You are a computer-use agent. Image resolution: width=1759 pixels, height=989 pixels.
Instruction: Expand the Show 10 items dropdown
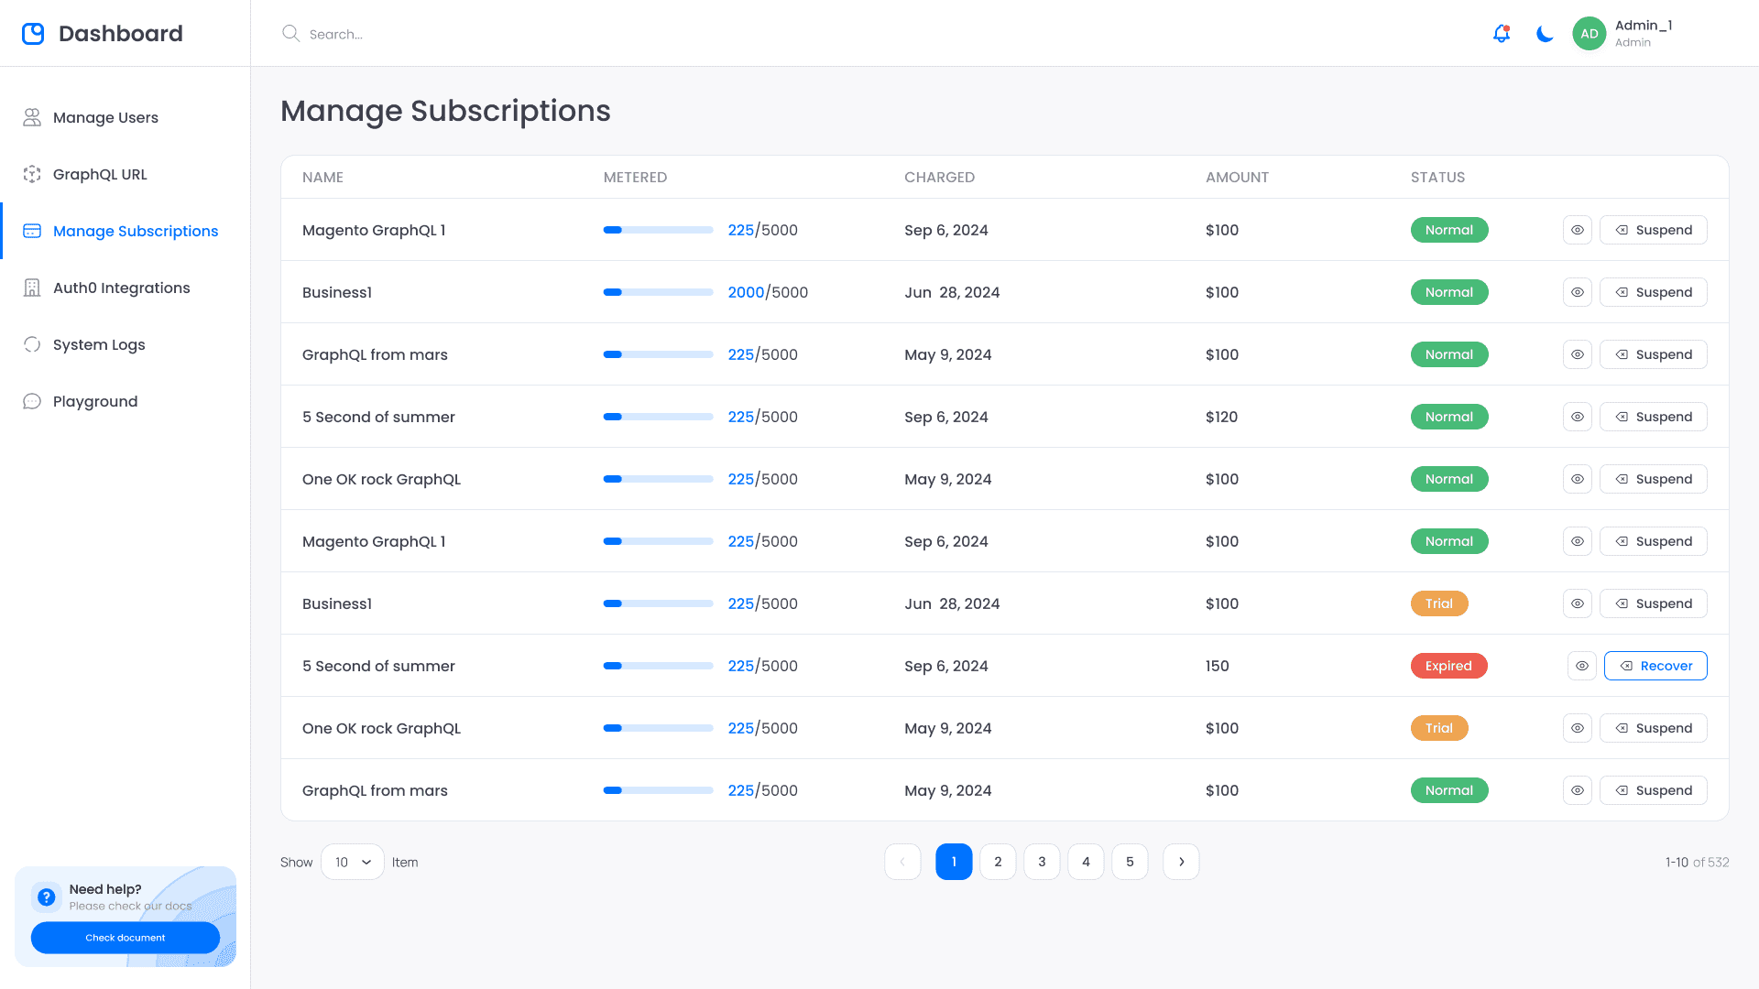click(x=353, y=862)
